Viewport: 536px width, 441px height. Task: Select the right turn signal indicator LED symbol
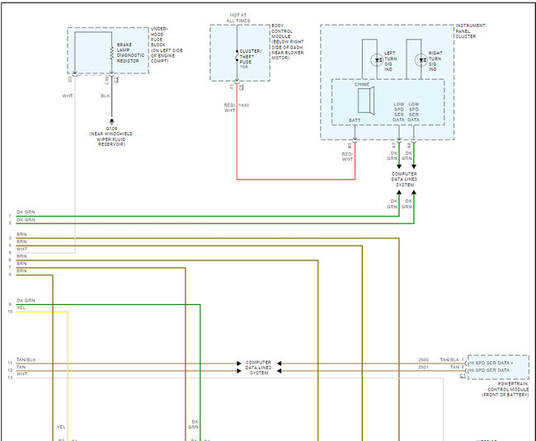(x=421, y=60)
